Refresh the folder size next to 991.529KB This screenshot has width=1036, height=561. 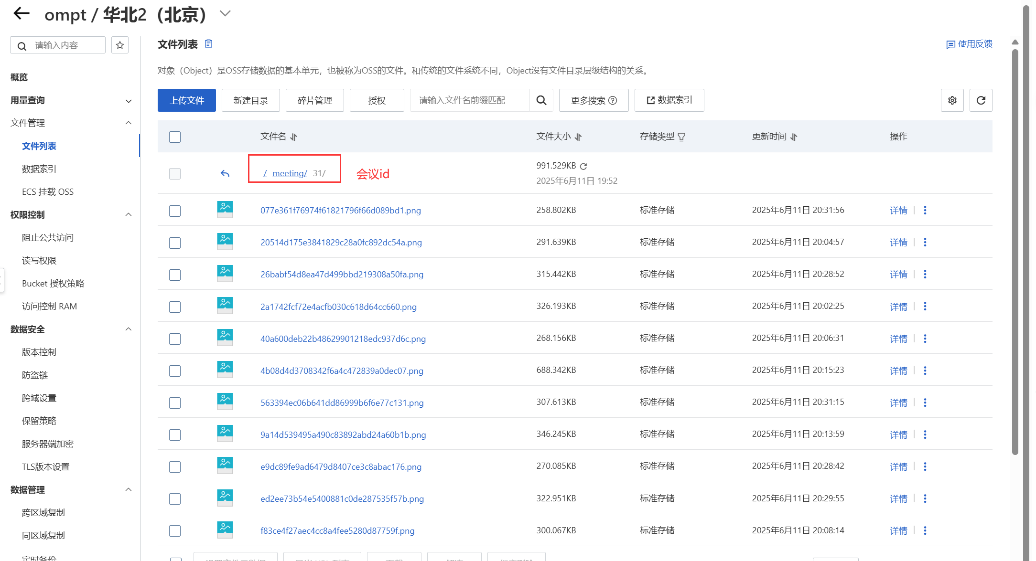(583, 166)
